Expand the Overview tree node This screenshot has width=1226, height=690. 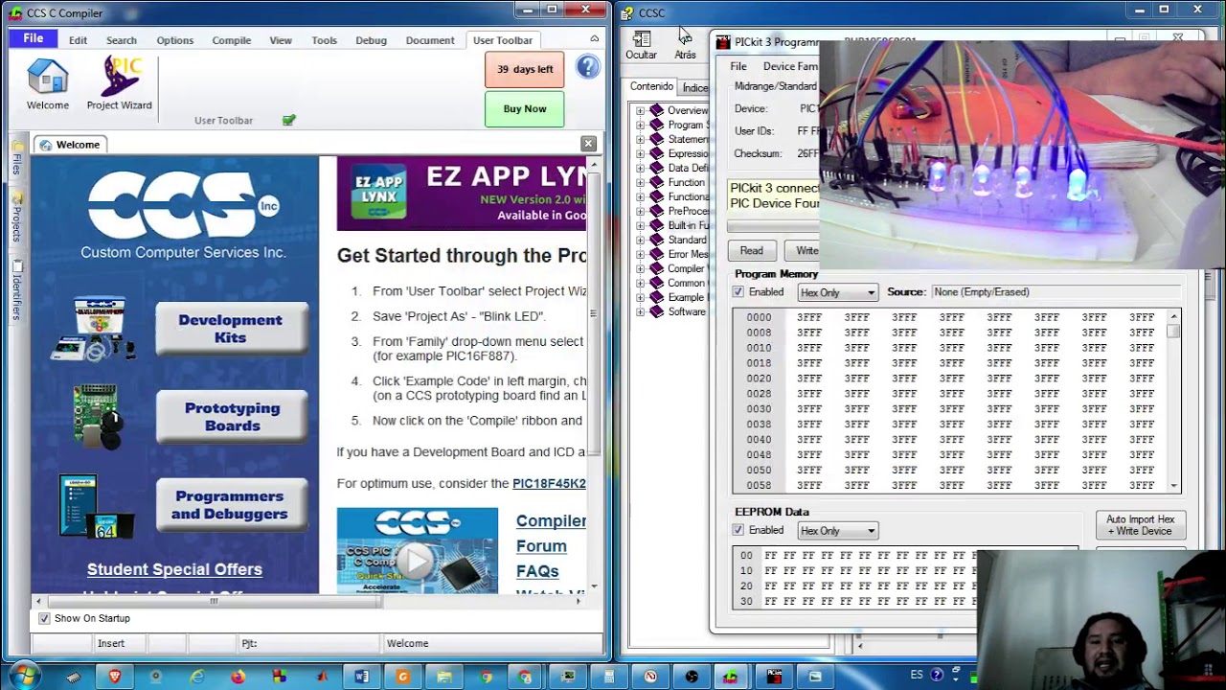[x=640, y=110]
